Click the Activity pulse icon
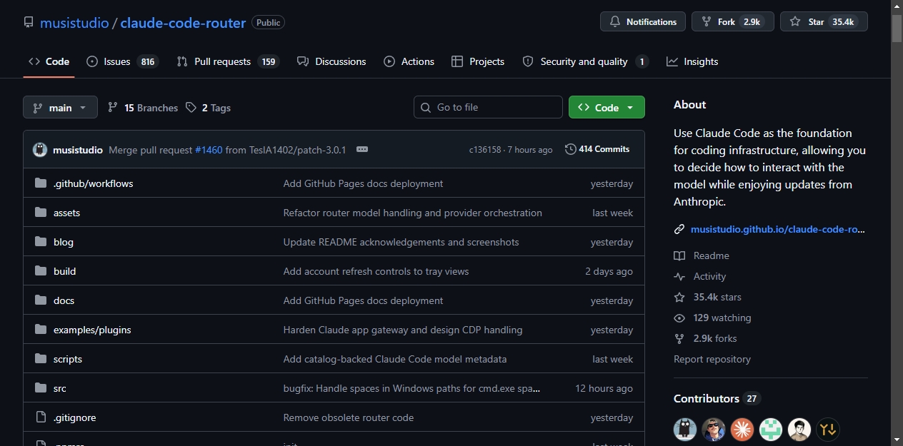Image resolution: width=903 pixels, height=446 pixels. pyautogui.click(x=679, y=276)
